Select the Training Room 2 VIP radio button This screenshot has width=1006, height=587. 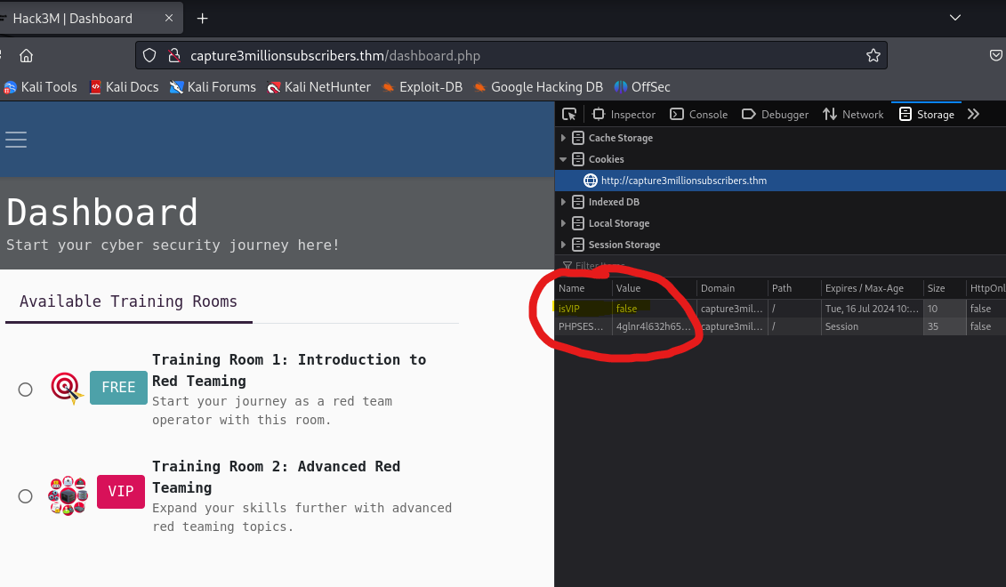click(x=25, y=495)
